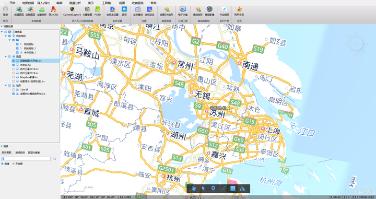Open the 开始 ribbon tab
This screenshot has height=199, width=376.
12,3
